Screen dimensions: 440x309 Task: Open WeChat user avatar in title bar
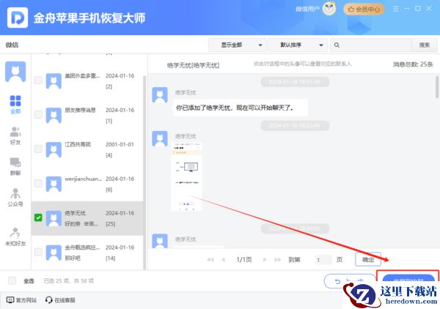pos(329,9)
